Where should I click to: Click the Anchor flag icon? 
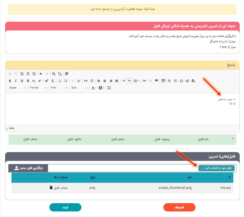156,81
